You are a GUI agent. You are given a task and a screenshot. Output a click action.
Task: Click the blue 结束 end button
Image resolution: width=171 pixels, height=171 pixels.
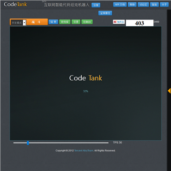pyautogui.click(x=53, y=22)
